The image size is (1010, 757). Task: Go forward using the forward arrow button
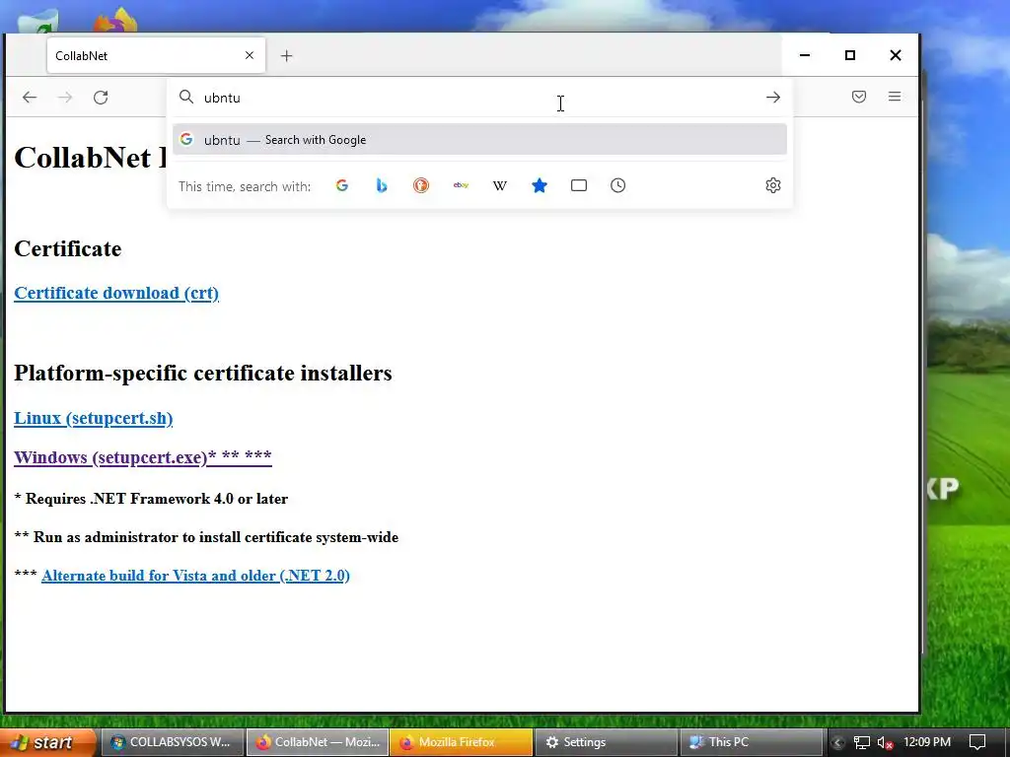pyautogui.click(x=65, y=98)
